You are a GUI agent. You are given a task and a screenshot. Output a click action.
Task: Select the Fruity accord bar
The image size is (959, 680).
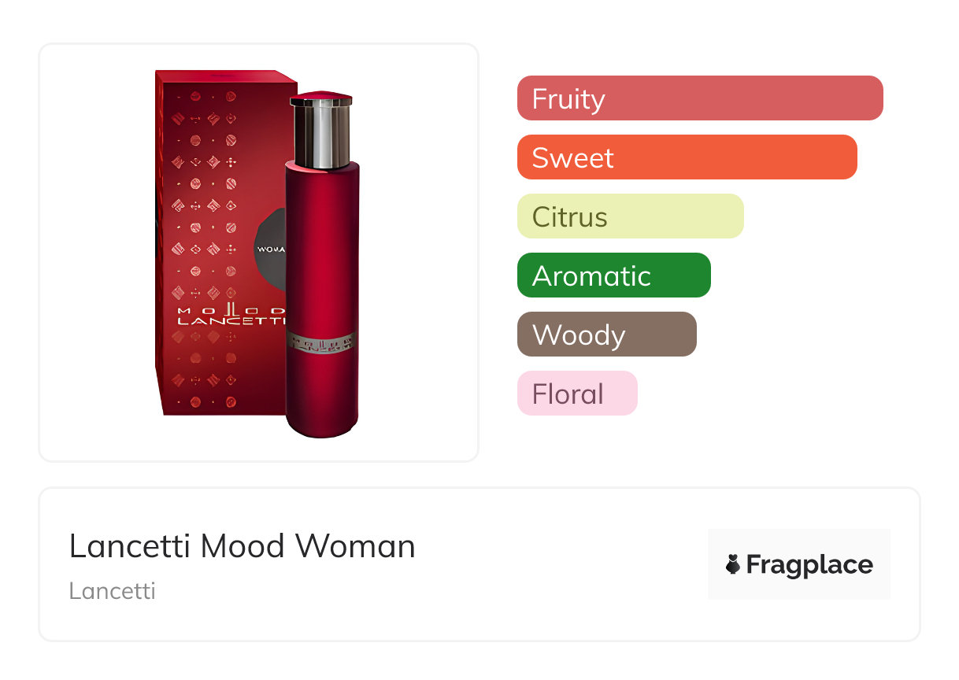[x=699, y=98]
